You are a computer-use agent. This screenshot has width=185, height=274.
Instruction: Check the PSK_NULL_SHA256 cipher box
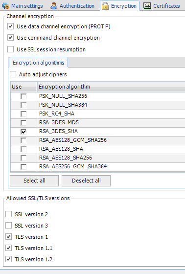(23, 96)
